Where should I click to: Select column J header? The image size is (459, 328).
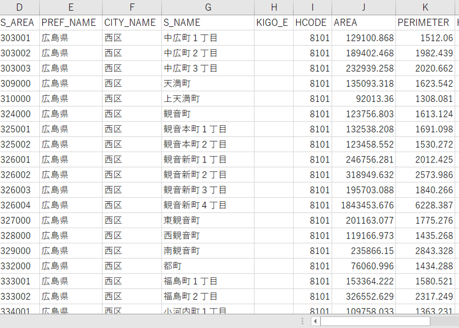click(x=364, y=7)
